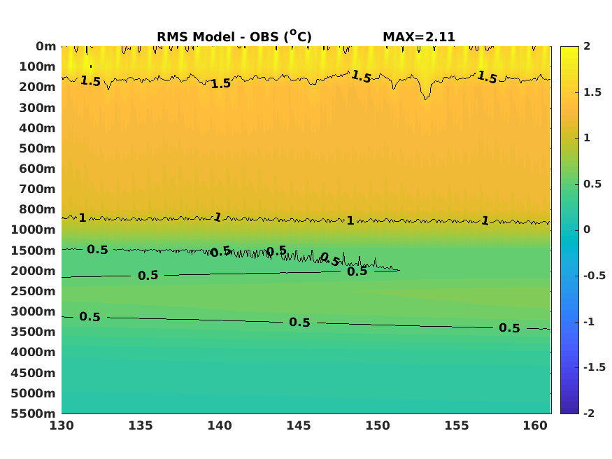Select the '4000m' depth axis label
This screenshot has height=459, width=612.
[x=34, y=352]
